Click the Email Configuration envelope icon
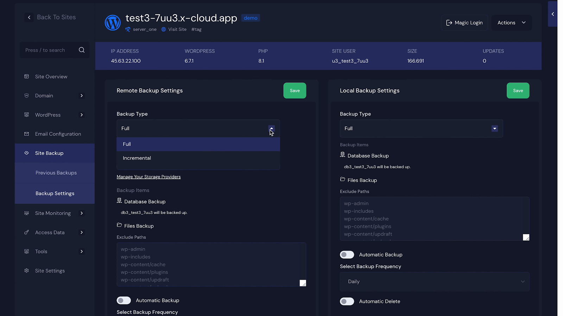Image resolution: width=563 pixels, height=316 pixels. click(26, 134)
